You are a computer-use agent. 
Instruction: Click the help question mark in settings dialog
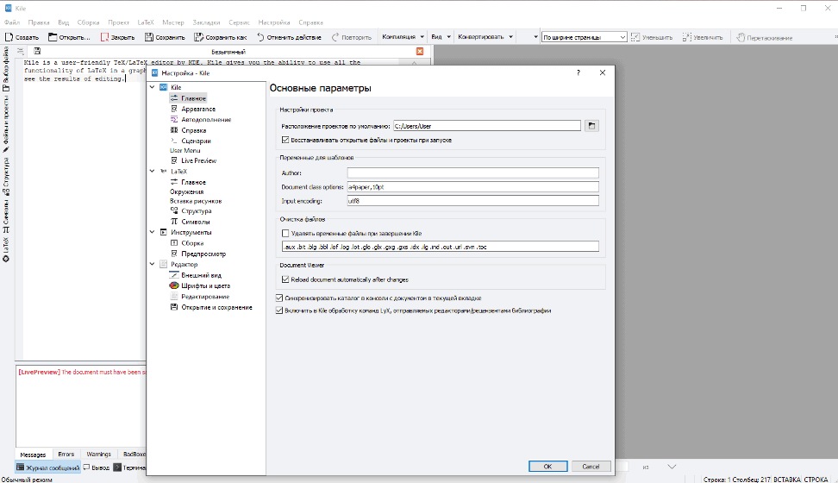click(578, 72)
